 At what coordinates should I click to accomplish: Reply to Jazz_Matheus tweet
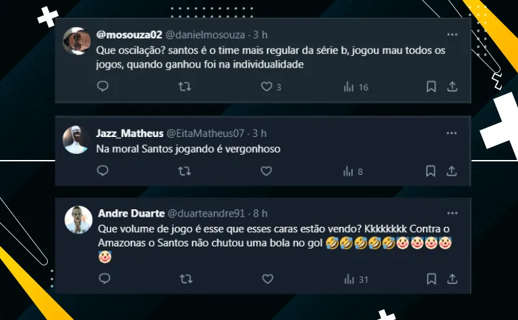103,171
